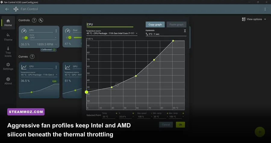Open the Settings section in the sidebar

pos(8,67)
